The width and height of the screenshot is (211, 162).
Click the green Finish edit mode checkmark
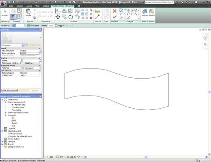tap(115, 17)
